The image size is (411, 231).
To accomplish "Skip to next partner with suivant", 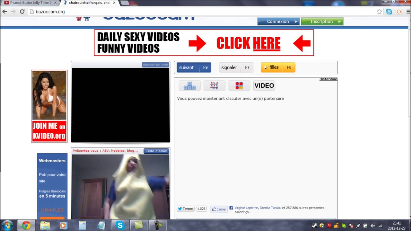I will (194, 67).
